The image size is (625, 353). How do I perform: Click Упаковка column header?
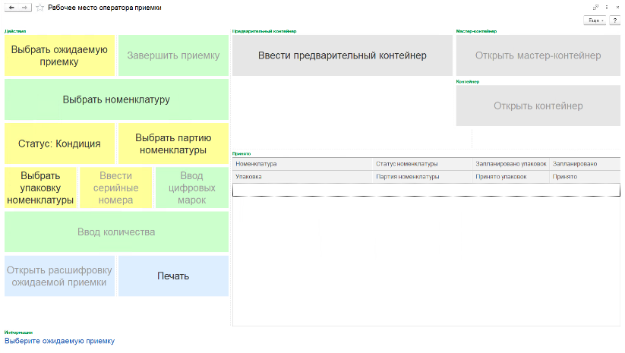[x=302, y=177]
